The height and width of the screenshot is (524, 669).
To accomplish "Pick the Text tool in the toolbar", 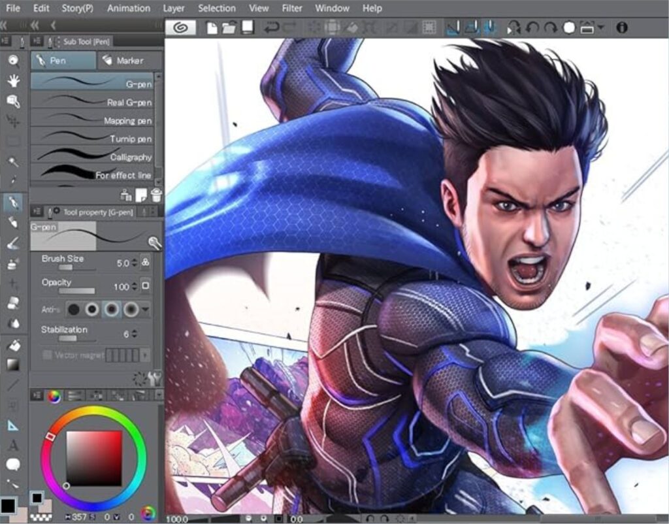I will coord(13,446).
